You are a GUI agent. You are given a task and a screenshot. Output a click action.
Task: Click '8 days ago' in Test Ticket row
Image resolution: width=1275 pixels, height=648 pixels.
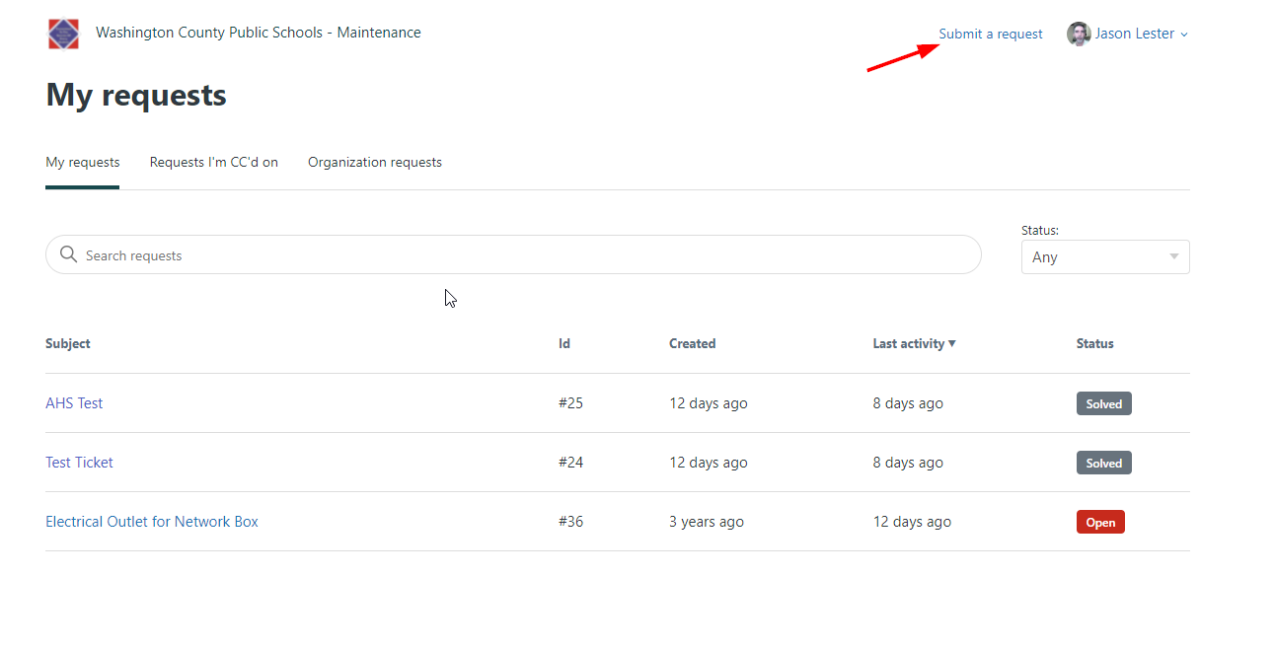(908, 462)
